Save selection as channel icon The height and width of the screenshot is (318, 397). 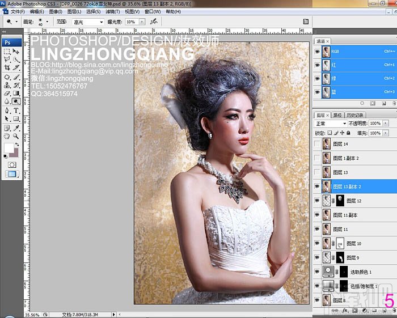373,103
